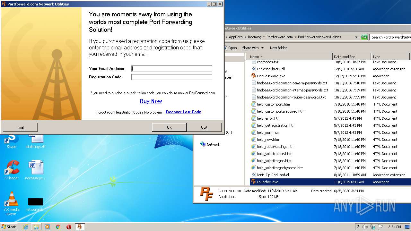Select help_error.htm file icon
This screenshot has height=231, width=411.
pyautogui.click(x=253, y=118)
